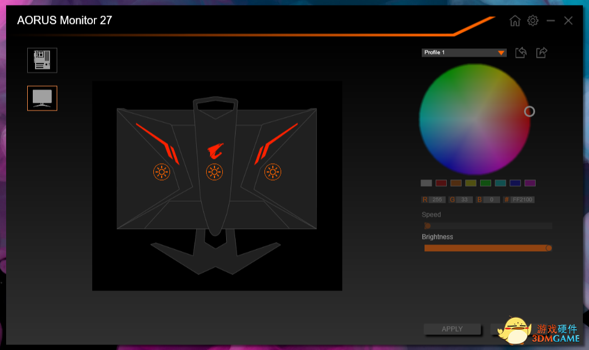Viewport: 589px width, 350px height.
Task: Pick the green preset color swatch
Action: (x=486, y=183)
